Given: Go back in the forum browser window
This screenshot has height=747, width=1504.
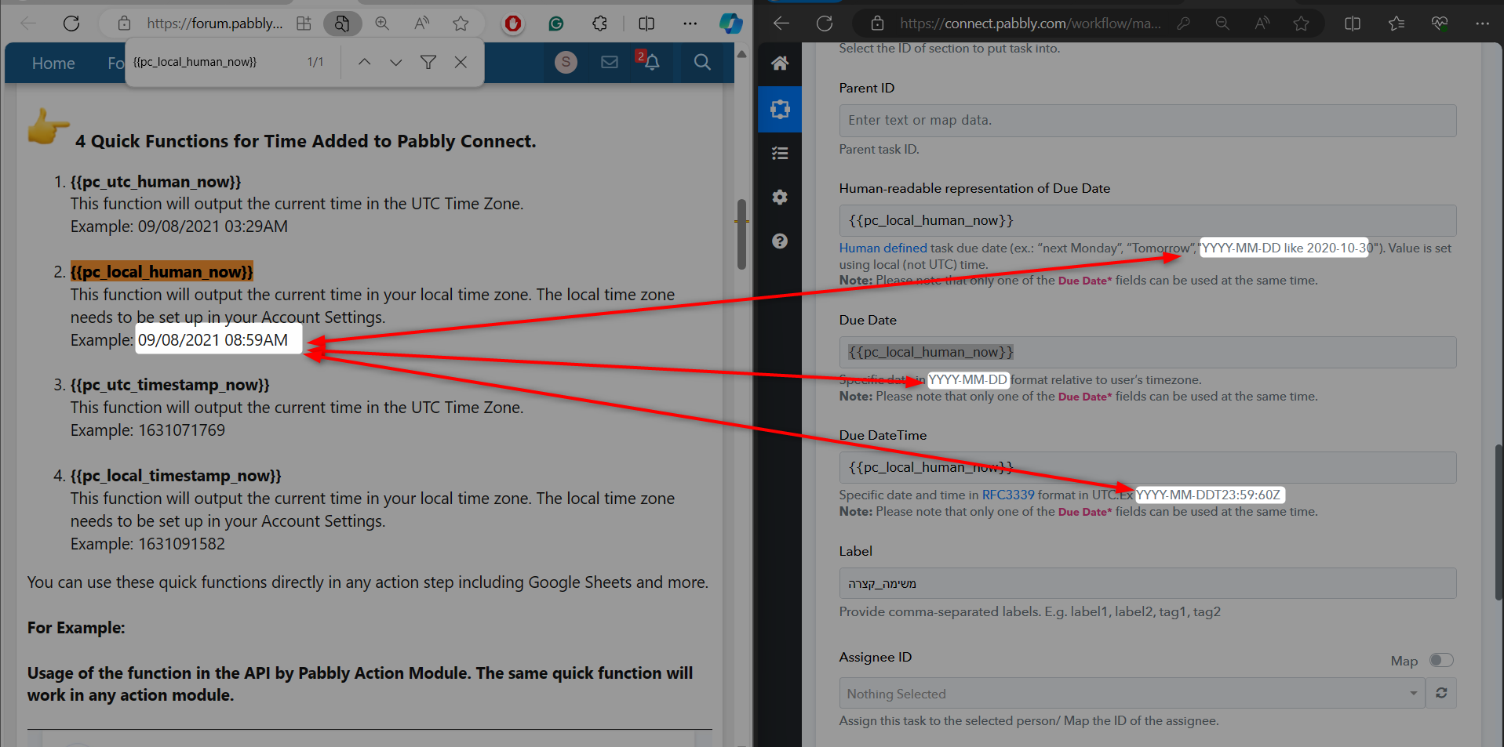Looking at the screenshot, I should point(28,24).
